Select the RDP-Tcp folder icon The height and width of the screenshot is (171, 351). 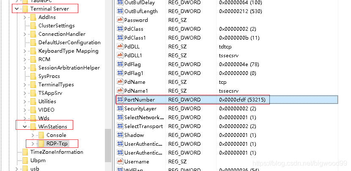(41, 144)
